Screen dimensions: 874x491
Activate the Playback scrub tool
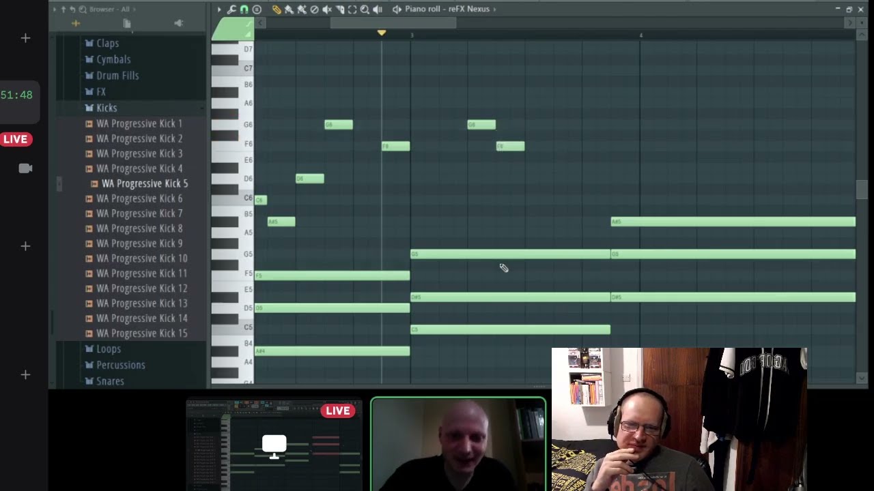[378, 10]
